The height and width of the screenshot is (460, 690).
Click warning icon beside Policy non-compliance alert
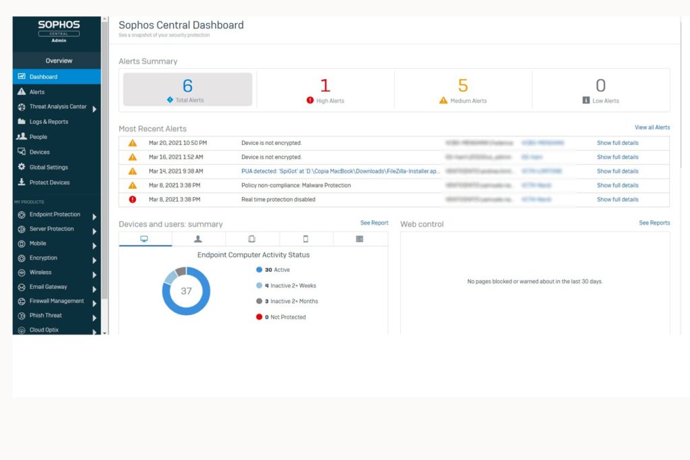133,185
